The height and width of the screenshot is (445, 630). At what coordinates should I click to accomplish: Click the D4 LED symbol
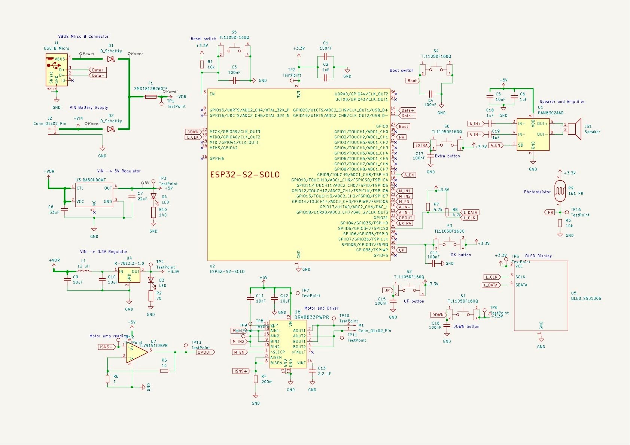click(x=153, y=197)
